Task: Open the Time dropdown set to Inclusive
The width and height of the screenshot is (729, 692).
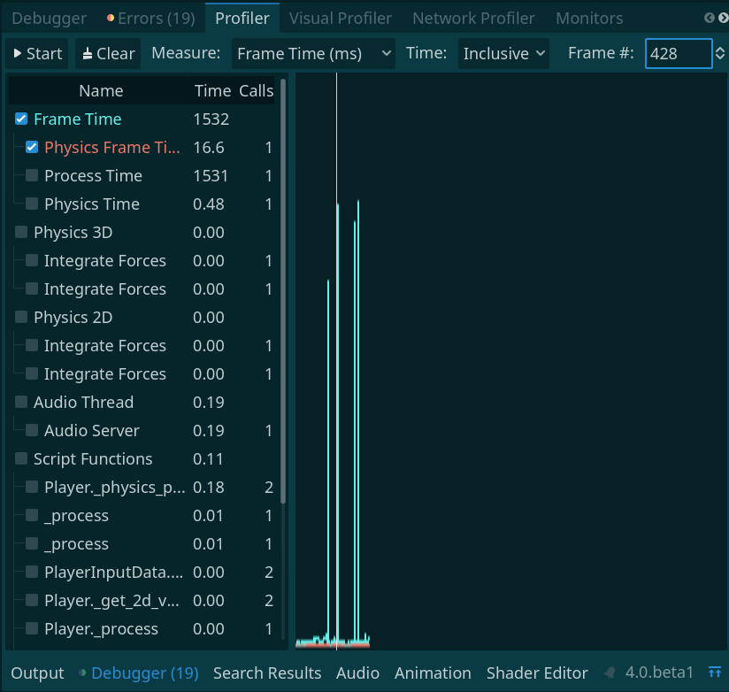Action: [x=503, y=53]
